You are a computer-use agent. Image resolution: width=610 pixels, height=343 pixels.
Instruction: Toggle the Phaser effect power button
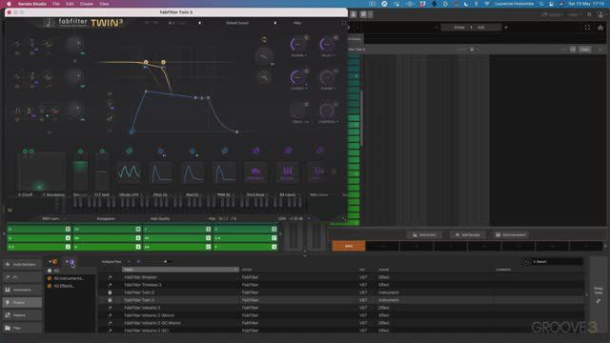pyautogui.click(x=335, y=71)
